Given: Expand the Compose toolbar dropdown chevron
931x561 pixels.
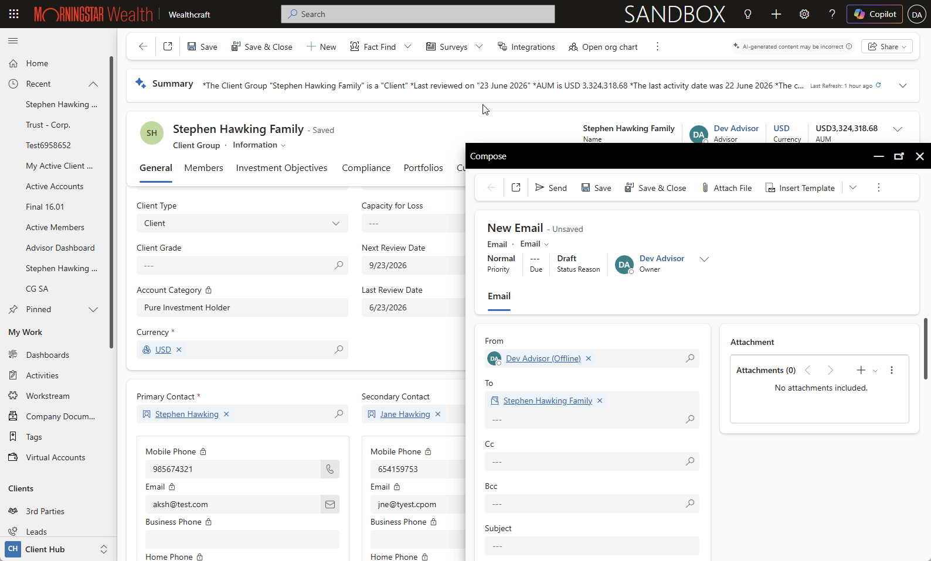Looking at the screenshot, I should click(x=853, y=187).
